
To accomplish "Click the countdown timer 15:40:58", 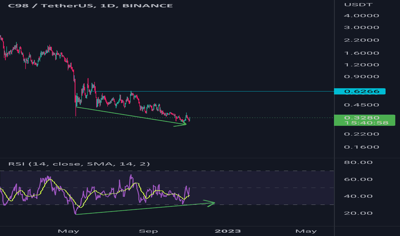I will (367, 123).
